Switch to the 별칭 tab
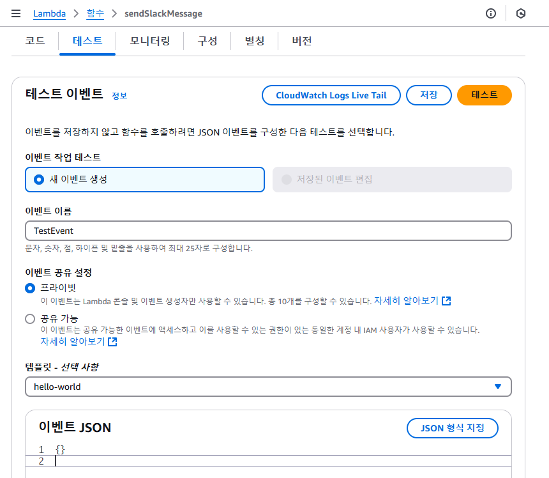Screen dimensions: 549x478 click(x=255, y=41)
